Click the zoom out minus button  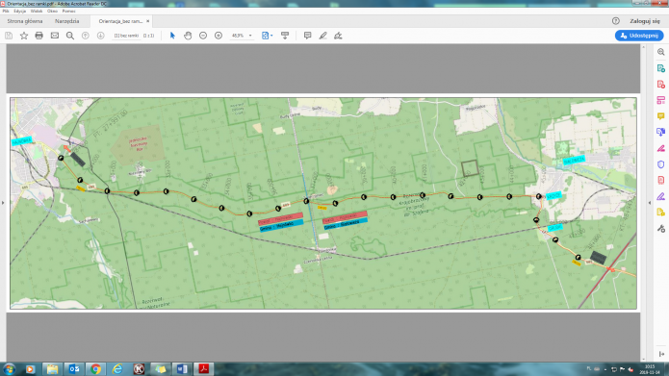point(203,36)
